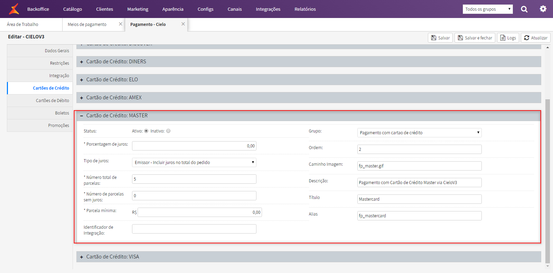Select the Ativo radio button

point(146,131)
